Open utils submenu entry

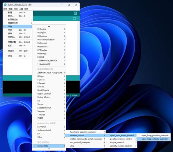(85, 146)
